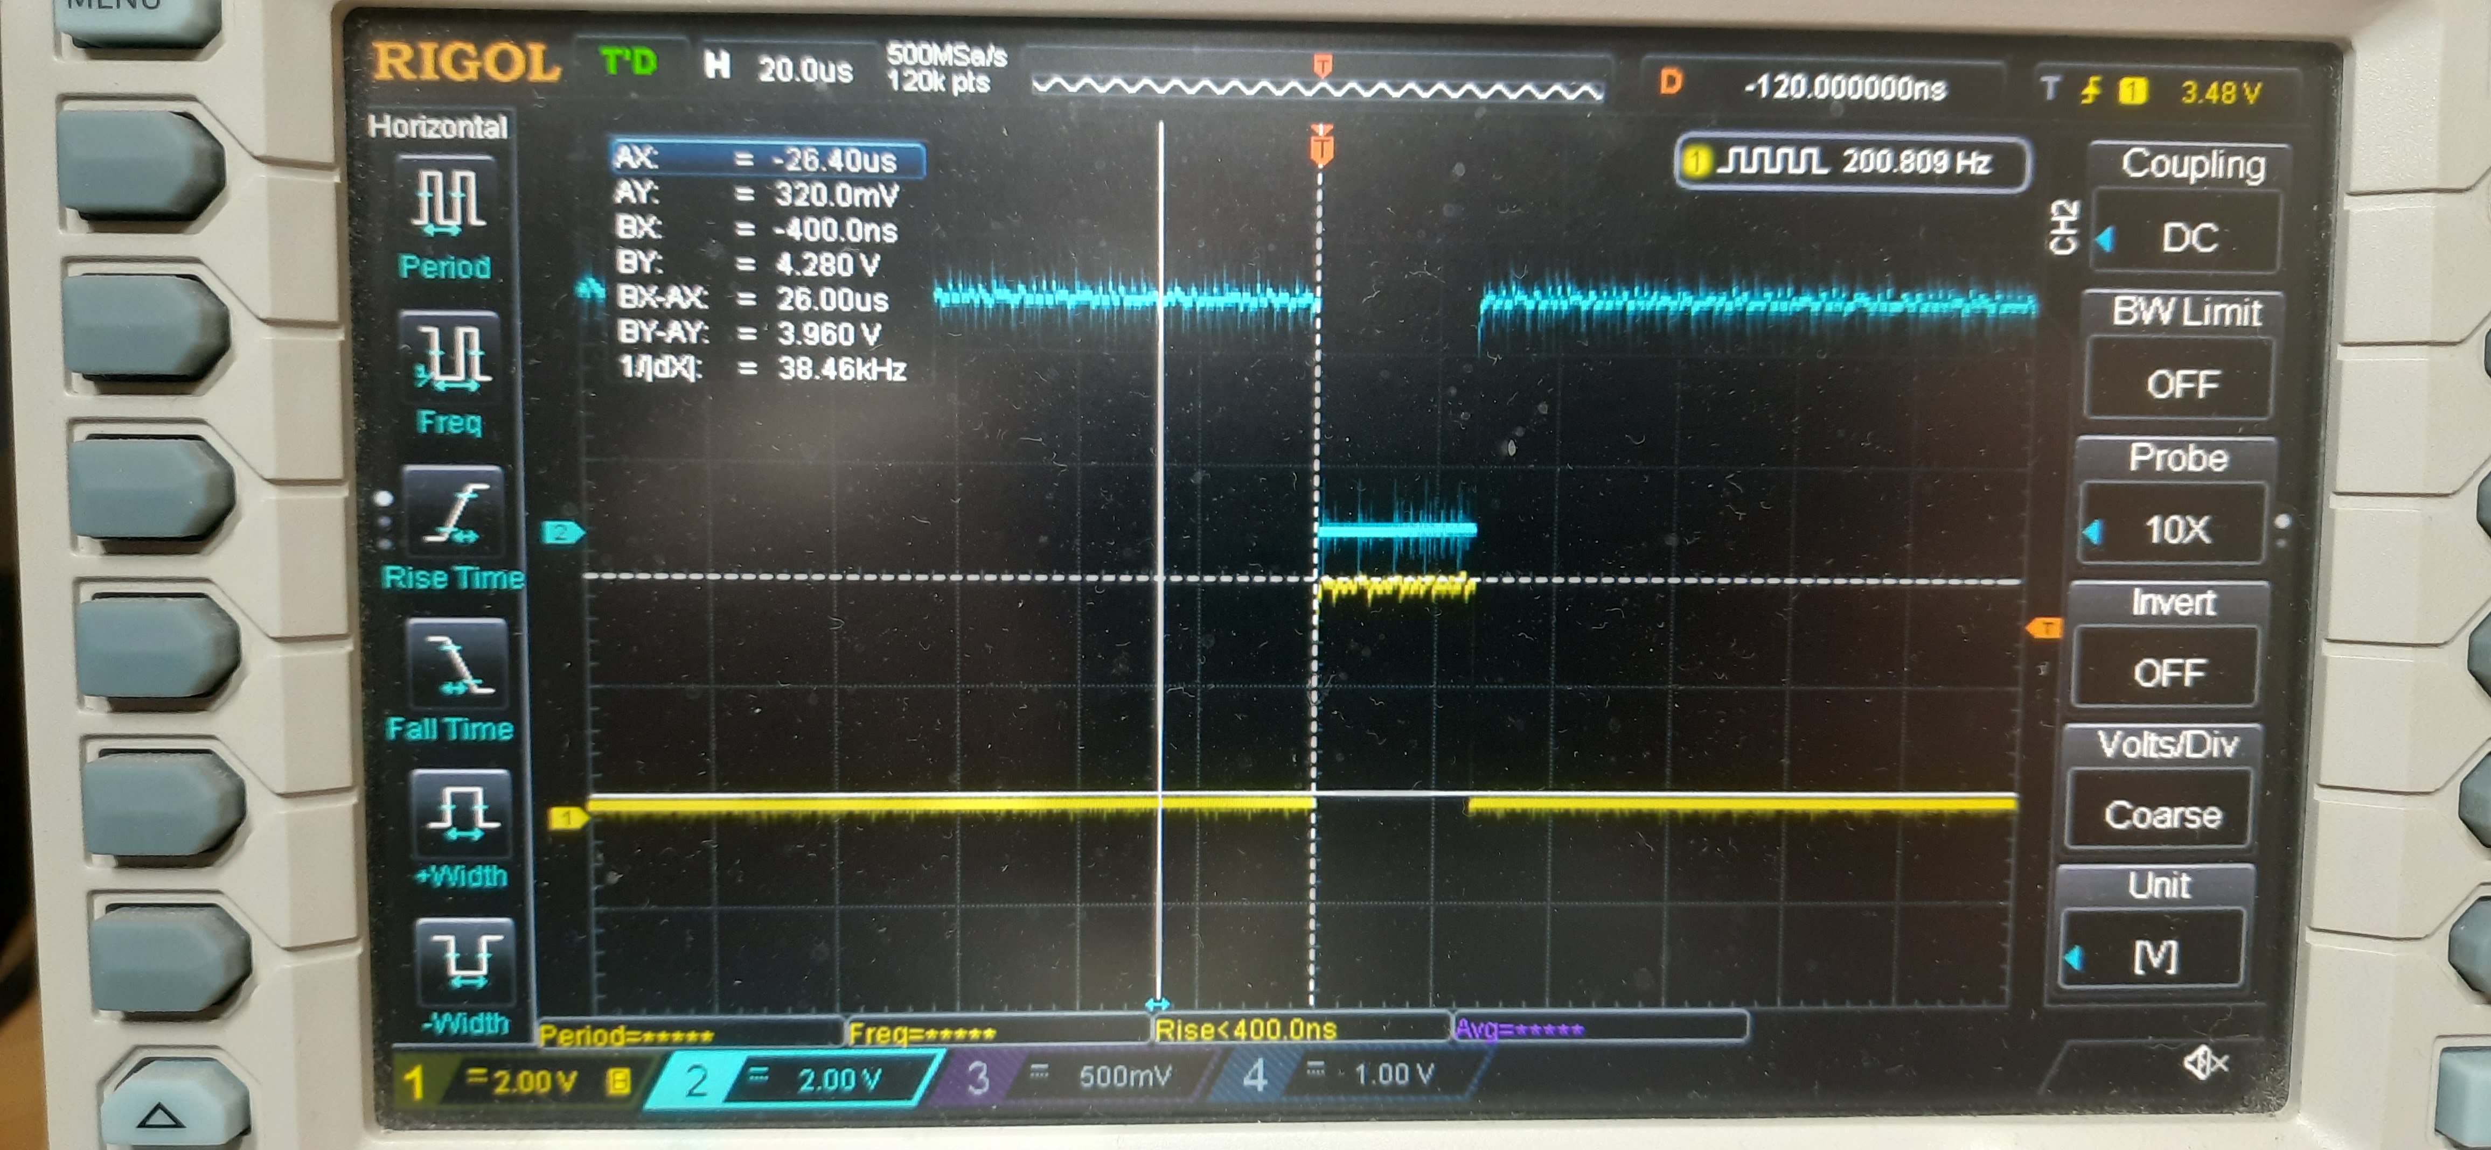This screenshot has height=1150, width=2491.
Task: Click the channel 2 ground level marker
Action: 563,531
